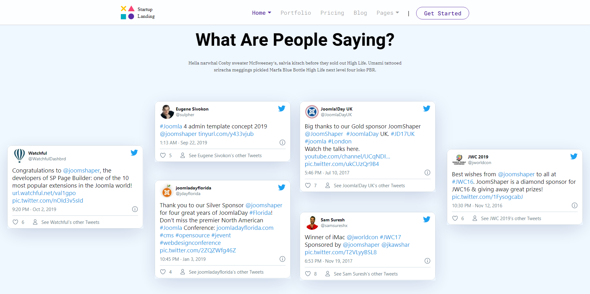The image size is (590, 294).
Task: Open joomladayflorida.com link in tweet
Action: click(245, 228)
